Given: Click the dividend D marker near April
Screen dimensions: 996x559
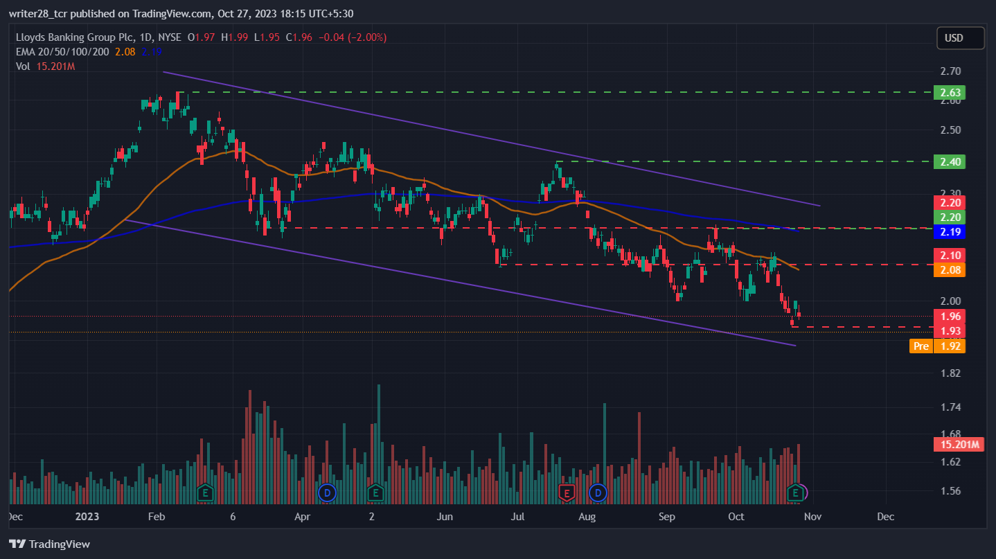Looking at the screenshot, I should click(326, 493).
